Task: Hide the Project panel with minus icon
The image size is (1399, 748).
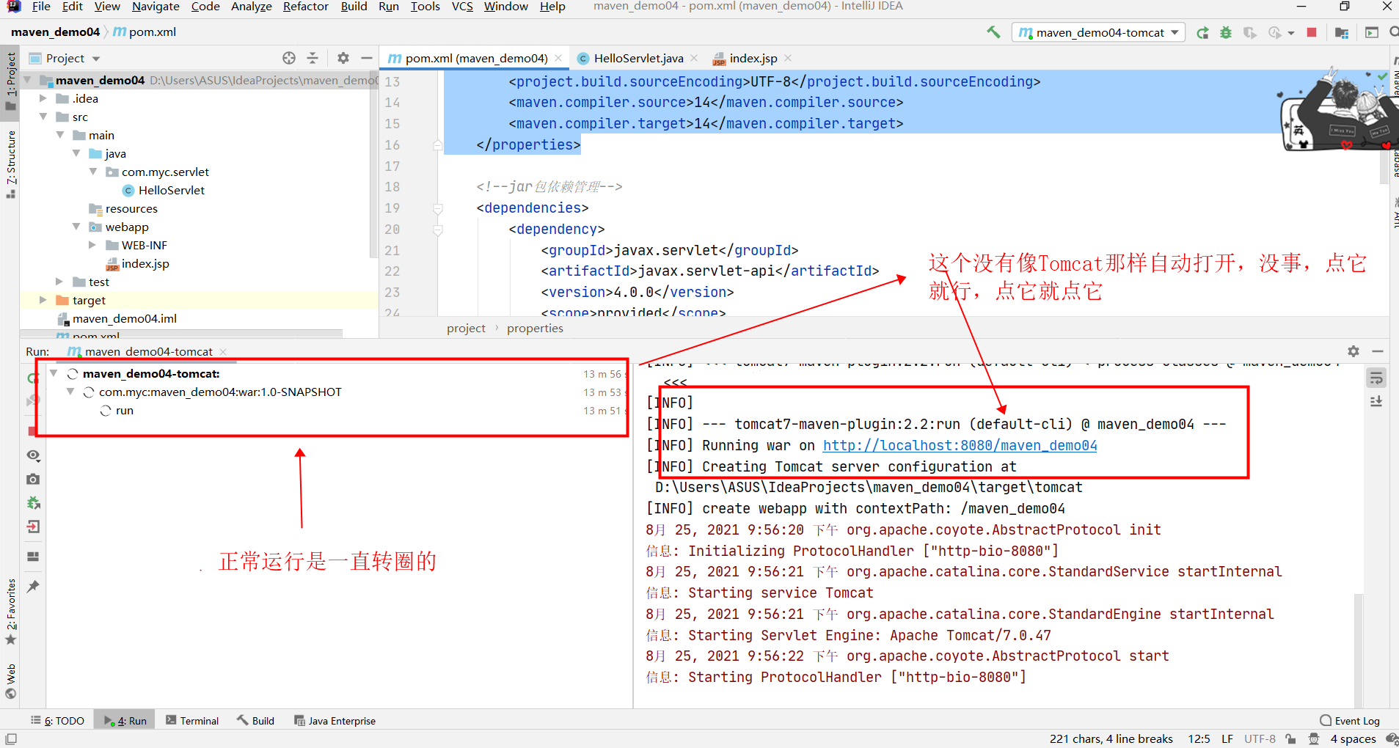Action: click(x=366, y=58)
